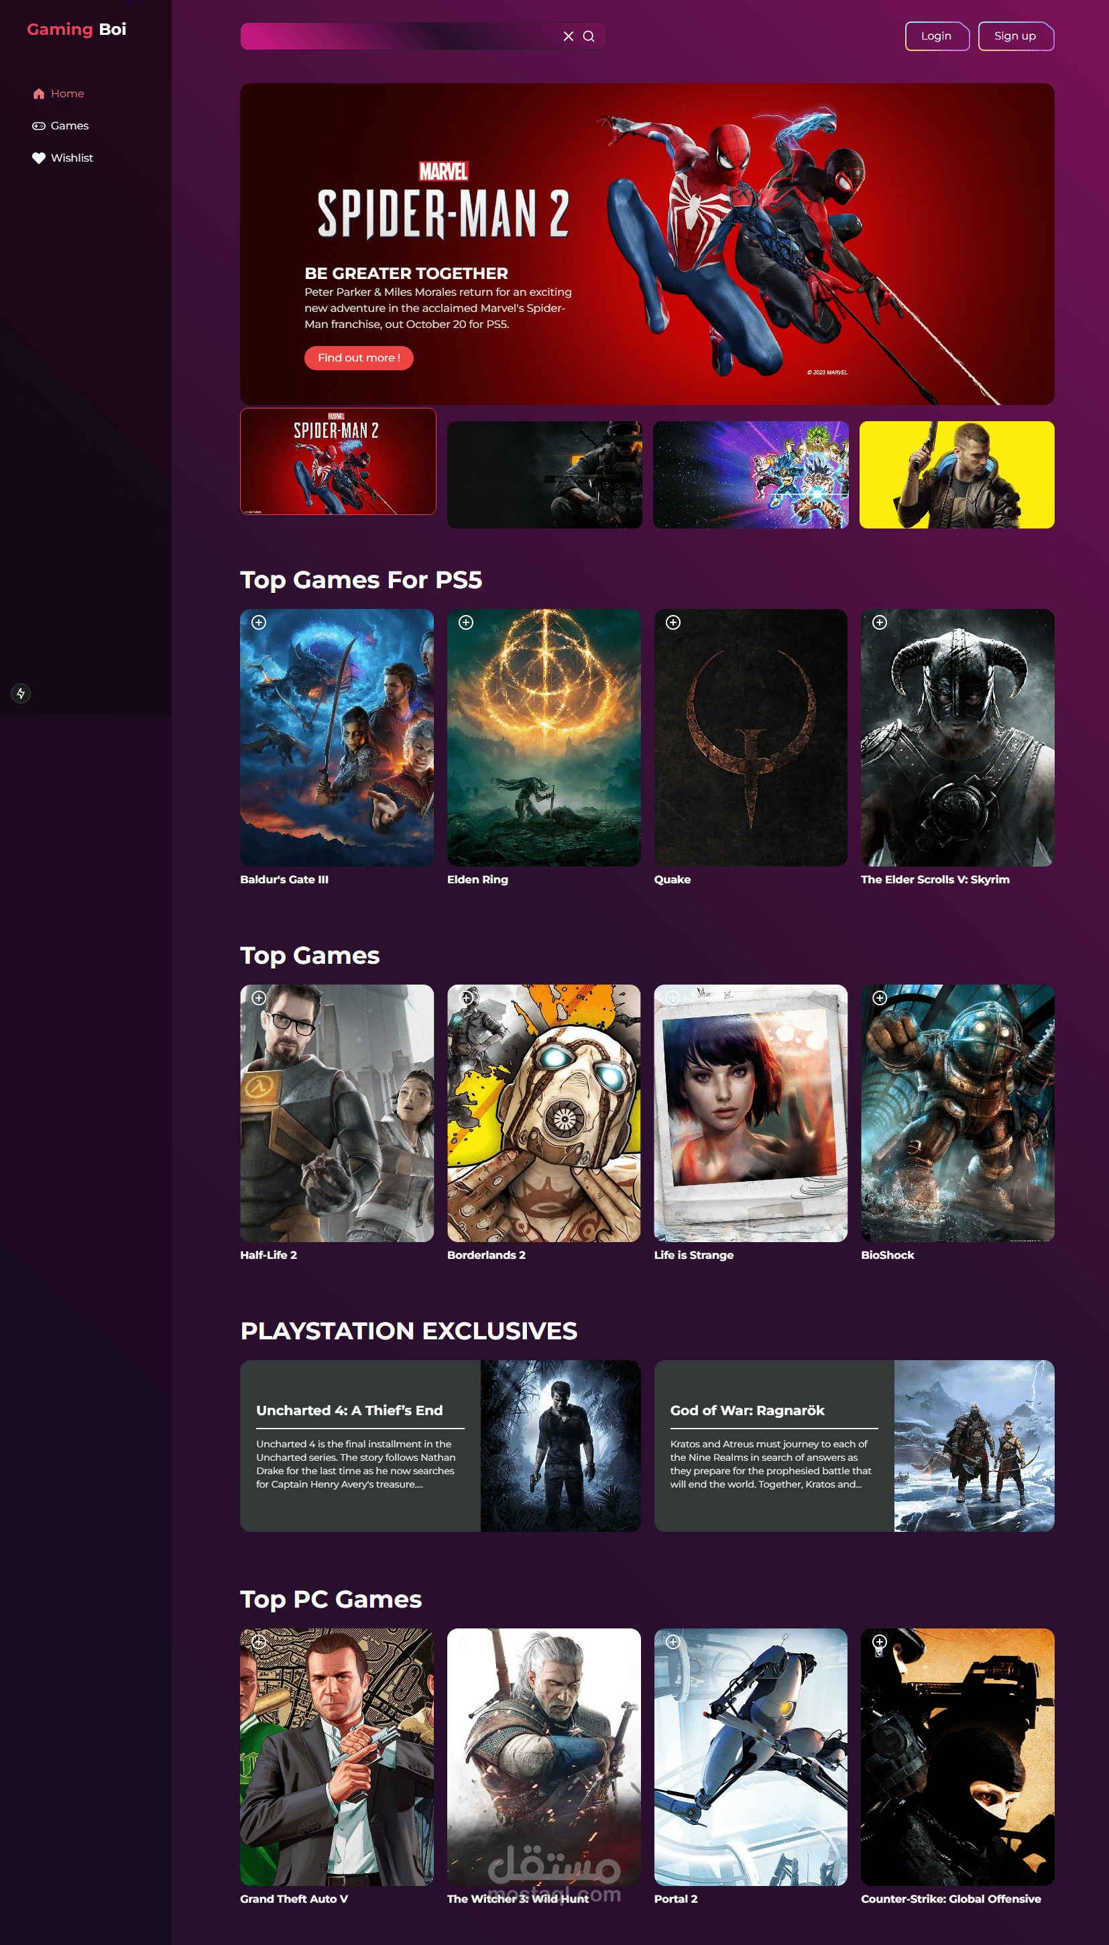Click the magnifier search icon
The height and width of the screenshot is (1945, 1109).
(589, 36)
